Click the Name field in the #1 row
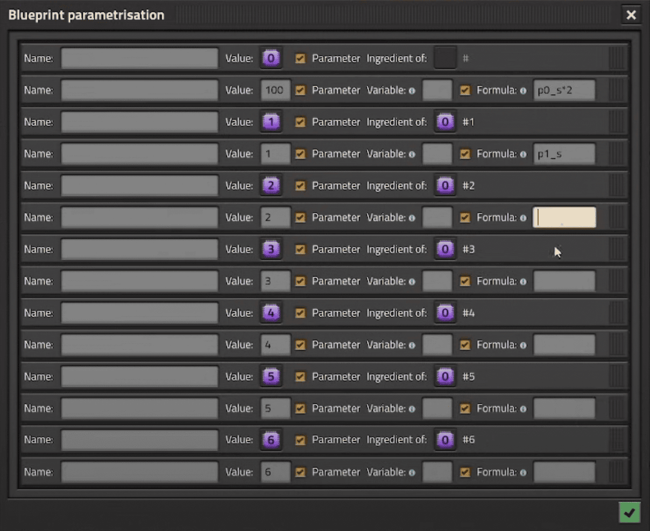 click(x=139, y=122)
